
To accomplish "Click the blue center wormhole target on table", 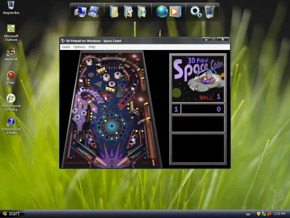I will (112, 126).
